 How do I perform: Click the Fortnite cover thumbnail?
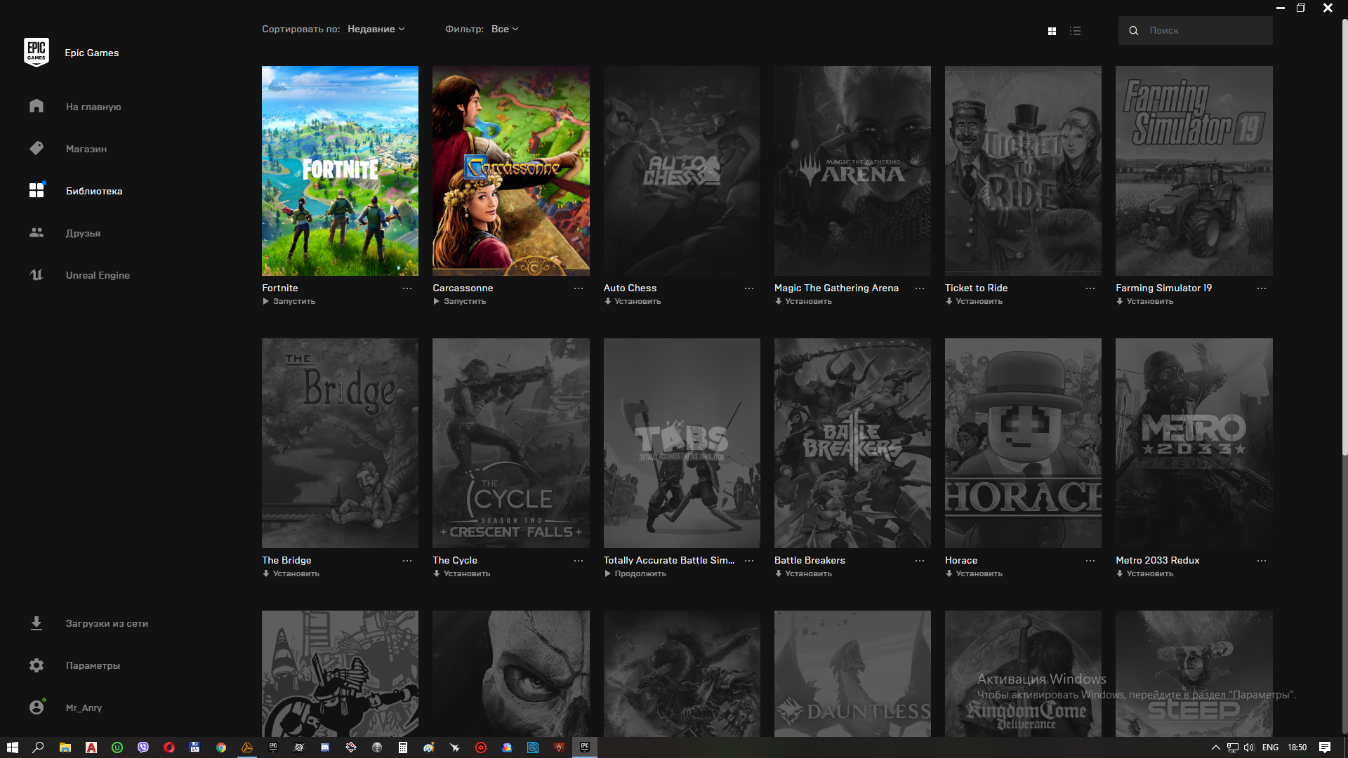[340, 171]
